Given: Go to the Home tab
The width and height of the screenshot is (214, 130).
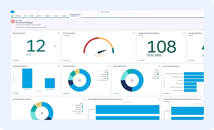Looking at the screenshot, I should coord(25,16).
